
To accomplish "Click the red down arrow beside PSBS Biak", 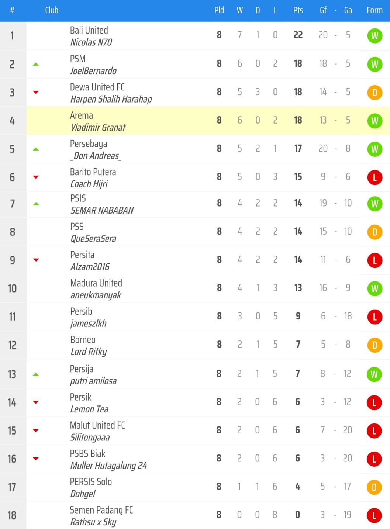I will coord(36,459).
